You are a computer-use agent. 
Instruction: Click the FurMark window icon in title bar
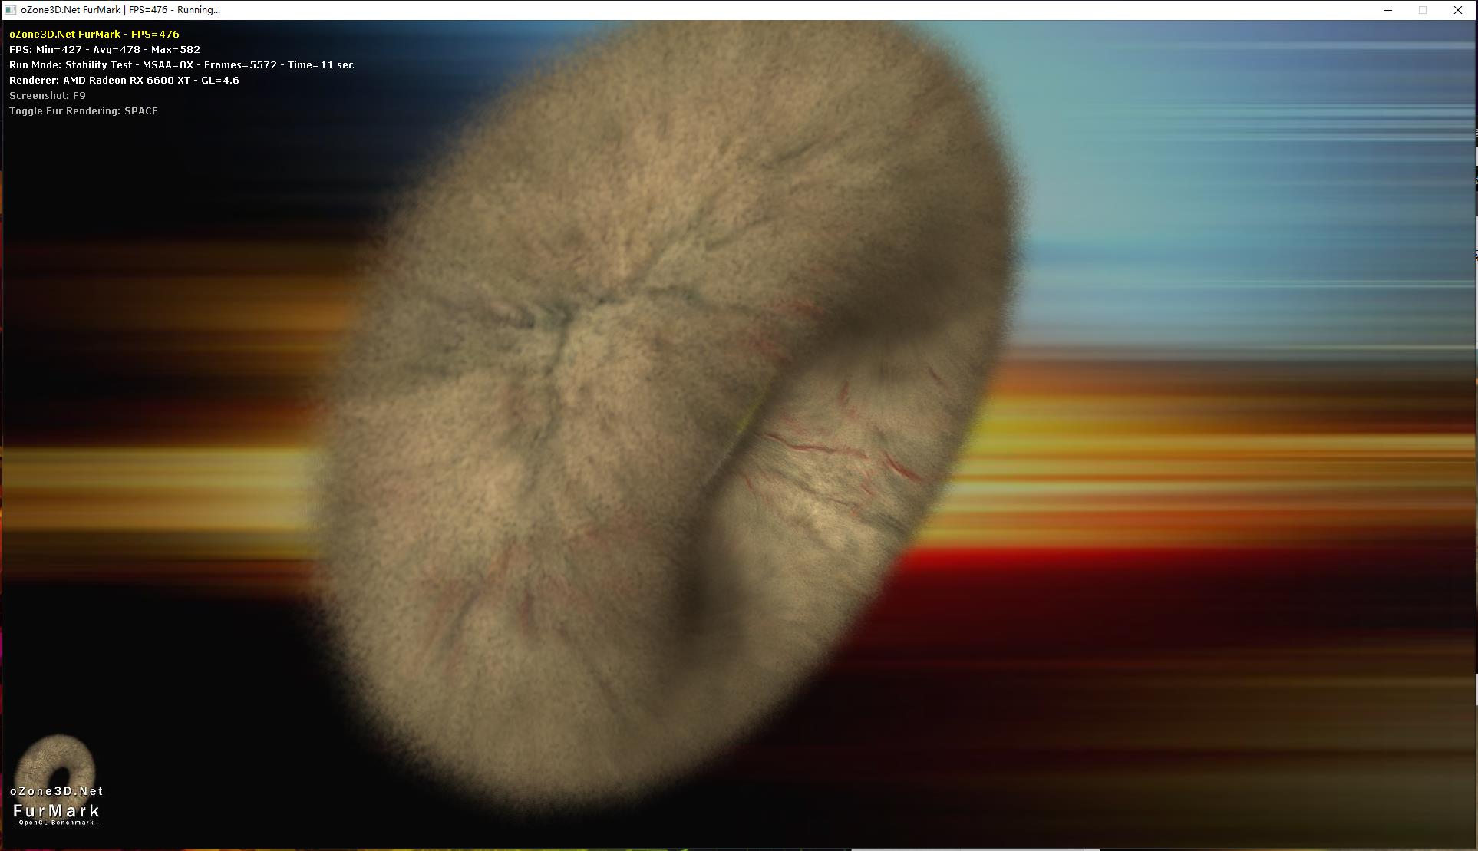click(x=11, y=10)
